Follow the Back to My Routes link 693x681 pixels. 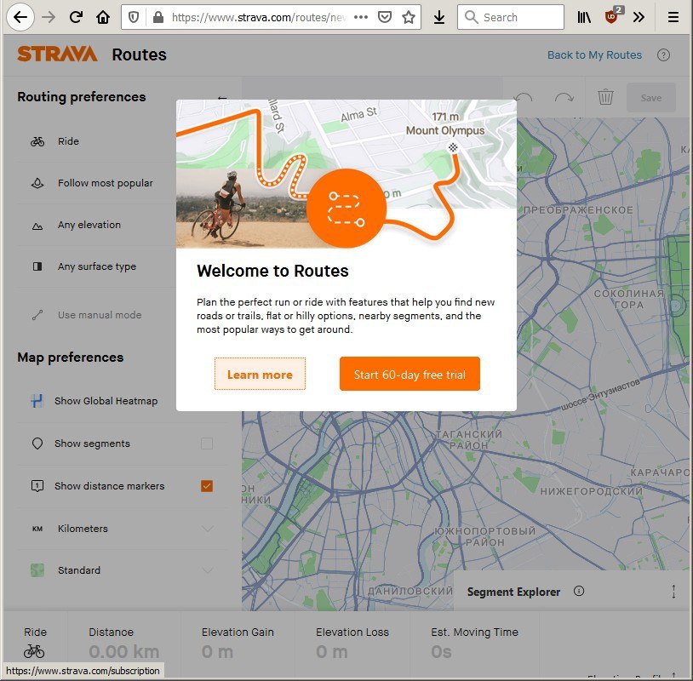pyautogui.click(x=594, y=54)
